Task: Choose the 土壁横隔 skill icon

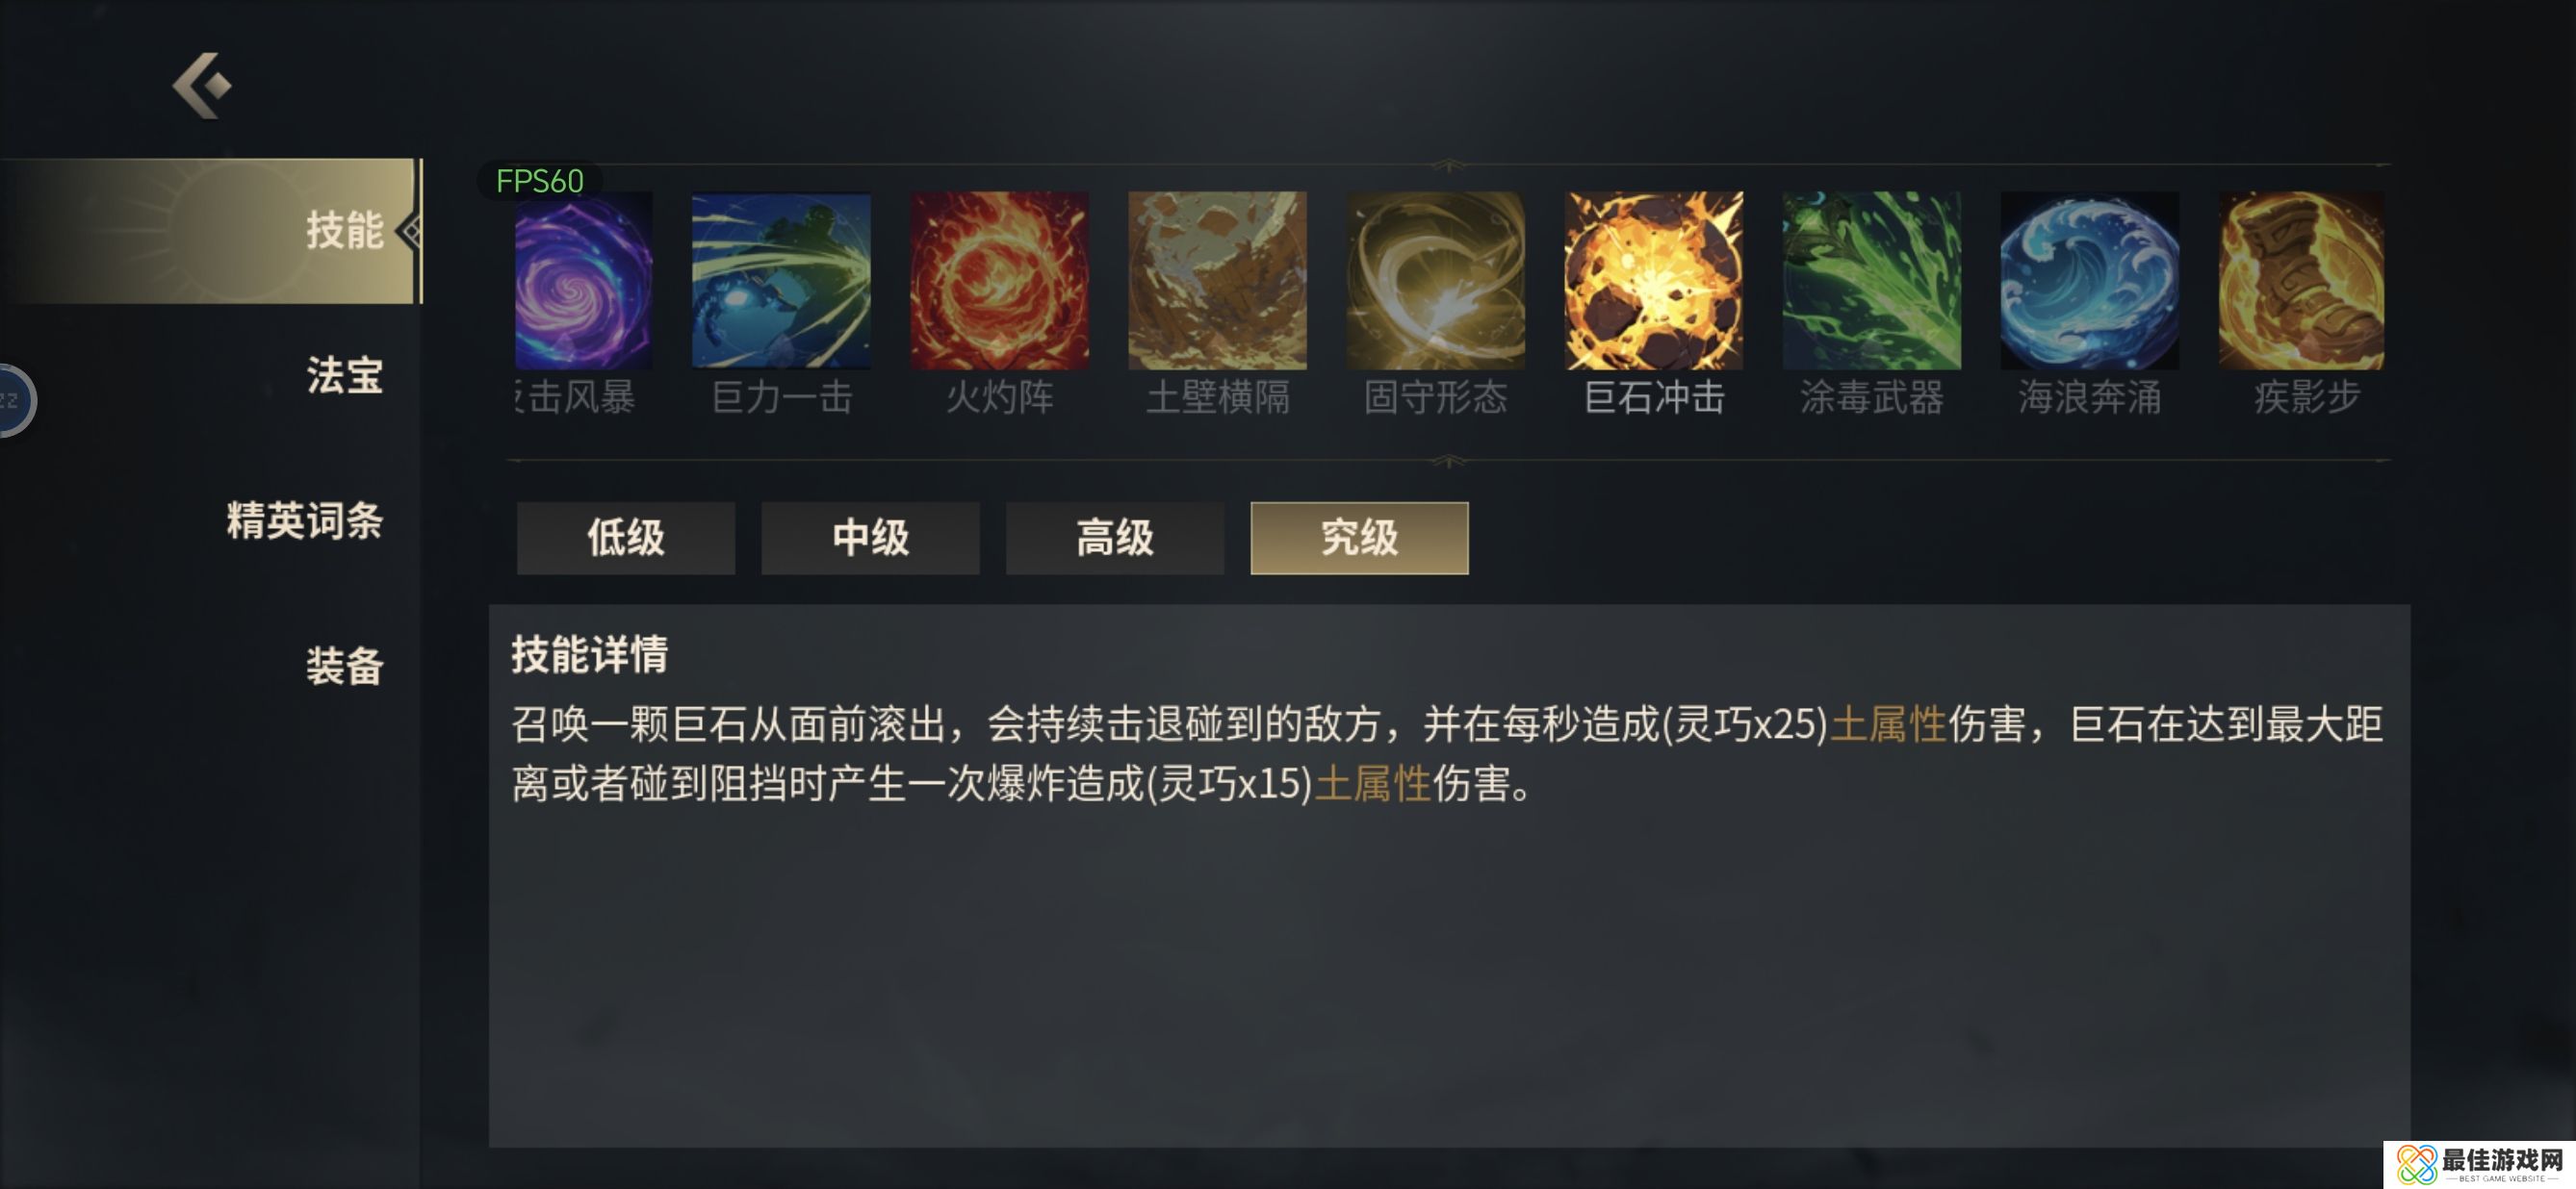Action: pos(1217,281)
